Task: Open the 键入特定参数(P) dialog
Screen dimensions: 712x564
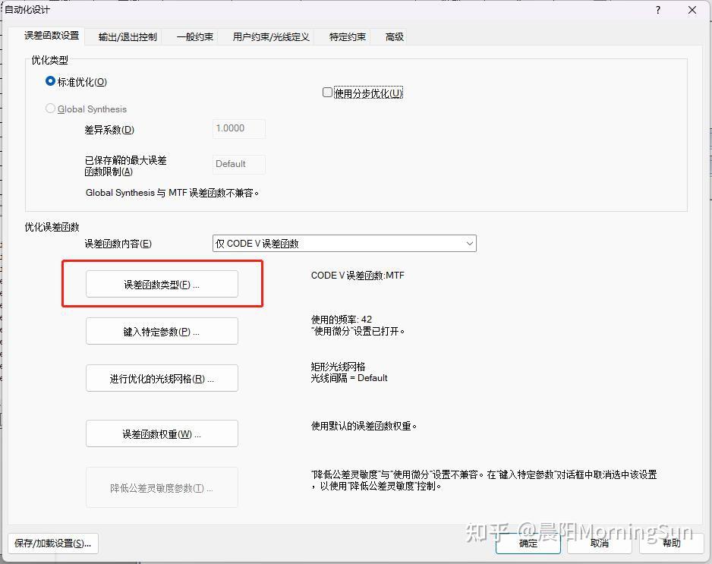Action: [x=161, y=330]
